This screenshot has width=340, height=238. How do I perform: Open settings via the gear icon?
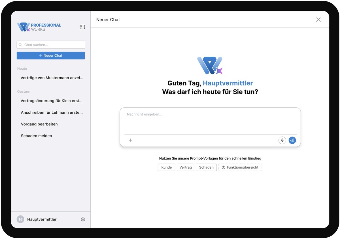[83, 219]
